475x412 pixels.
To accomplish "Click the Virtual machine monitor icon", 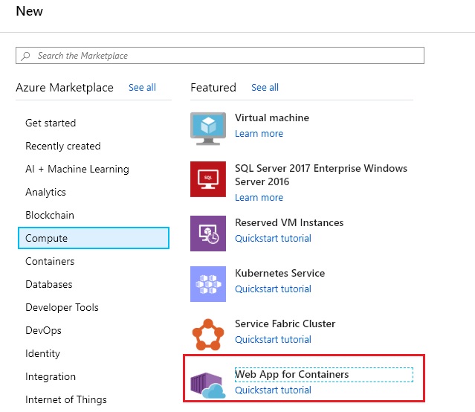I will click(208, 129).
